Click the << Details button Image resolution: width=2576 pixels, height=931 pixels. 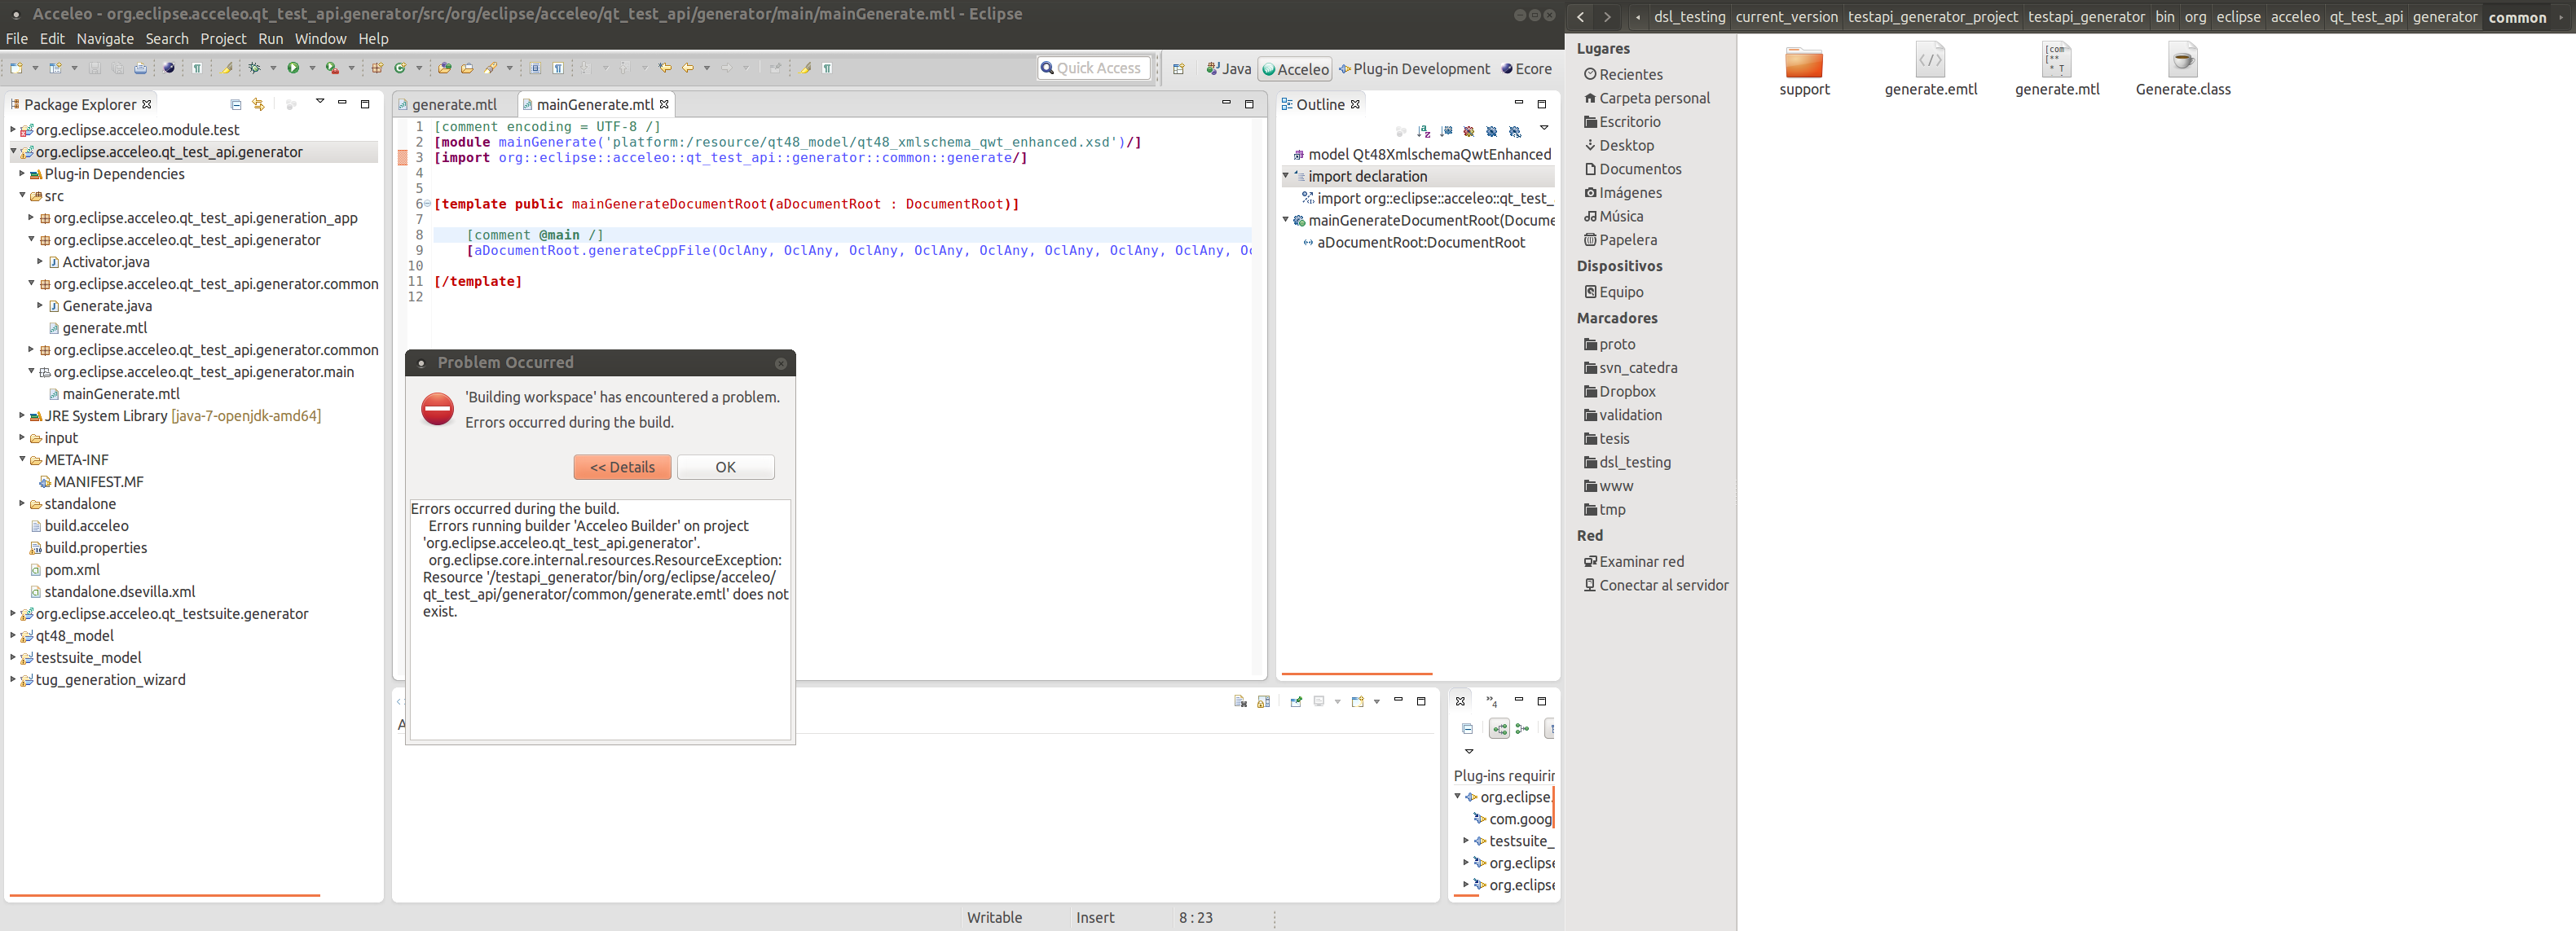622,467
